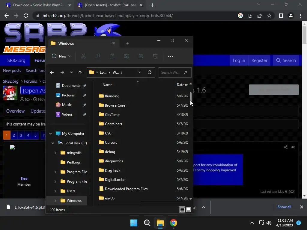Open download item options chevron in Chrome shelf
This screenshot has height=230, width=307.
[204, 207]
